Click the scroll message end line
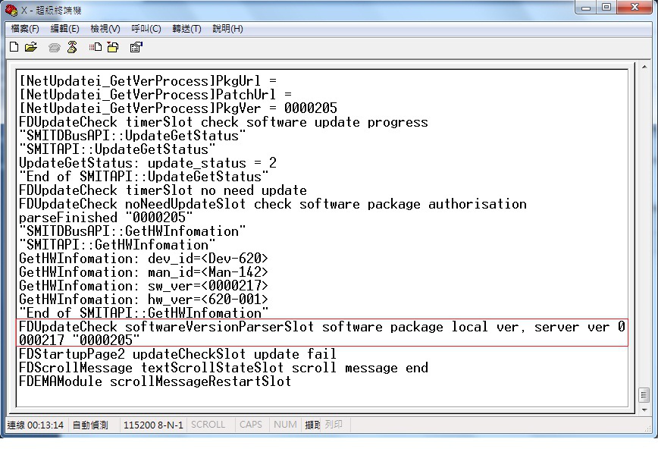Image resolution: width=658 pixels, height=455 pixels. tap(224, 368)
